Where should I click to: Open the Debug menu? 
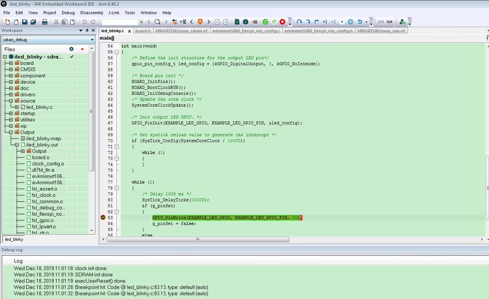(68, 13)
